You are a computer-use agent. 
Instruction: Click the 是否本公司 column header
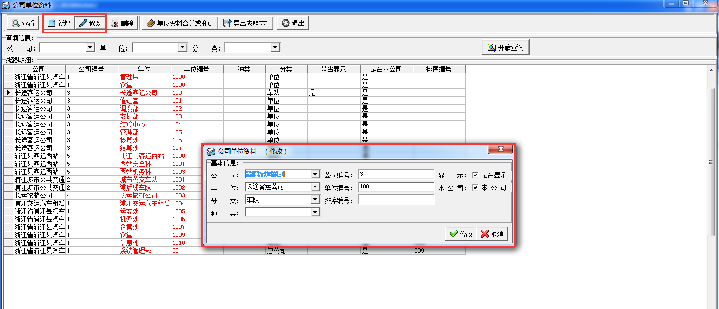(x=386, y=69)
